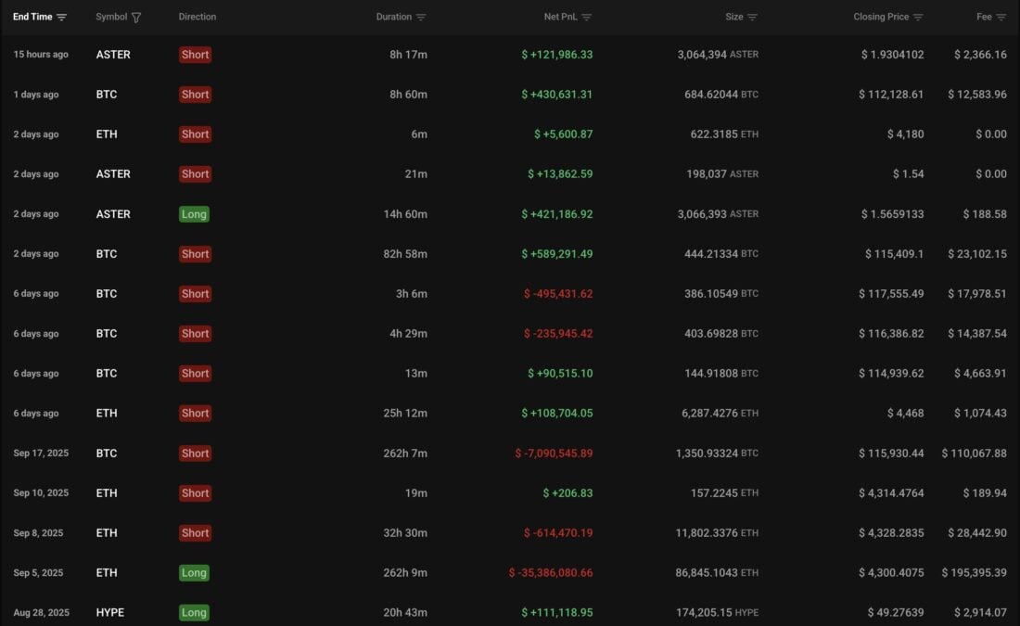Screen dimensions: 1020x626
Task: Click closing price $ 4,468
Action: click(x=905, y=414)
